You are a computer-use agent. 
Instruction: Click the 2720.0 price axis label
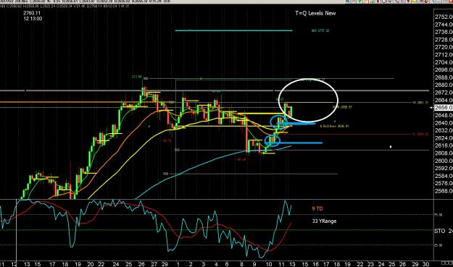444,47
